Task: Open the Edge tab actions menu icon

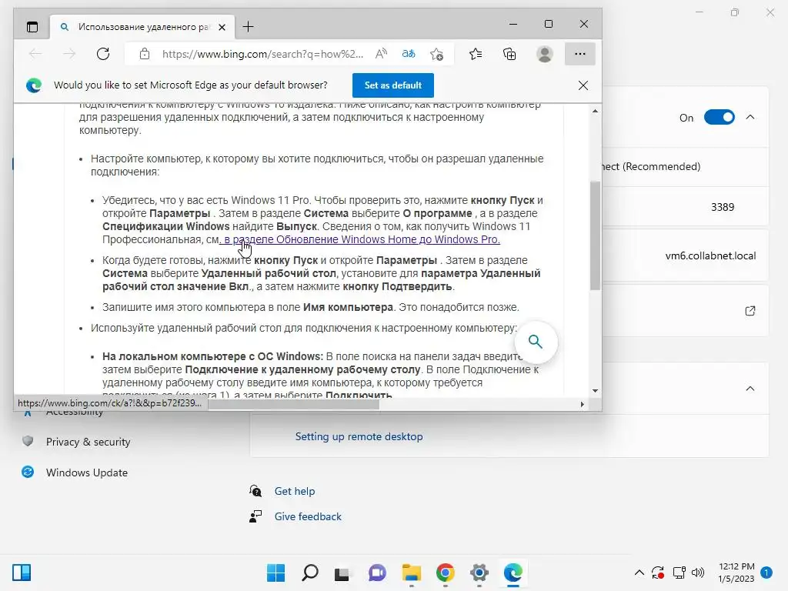Action: (32, 27)
